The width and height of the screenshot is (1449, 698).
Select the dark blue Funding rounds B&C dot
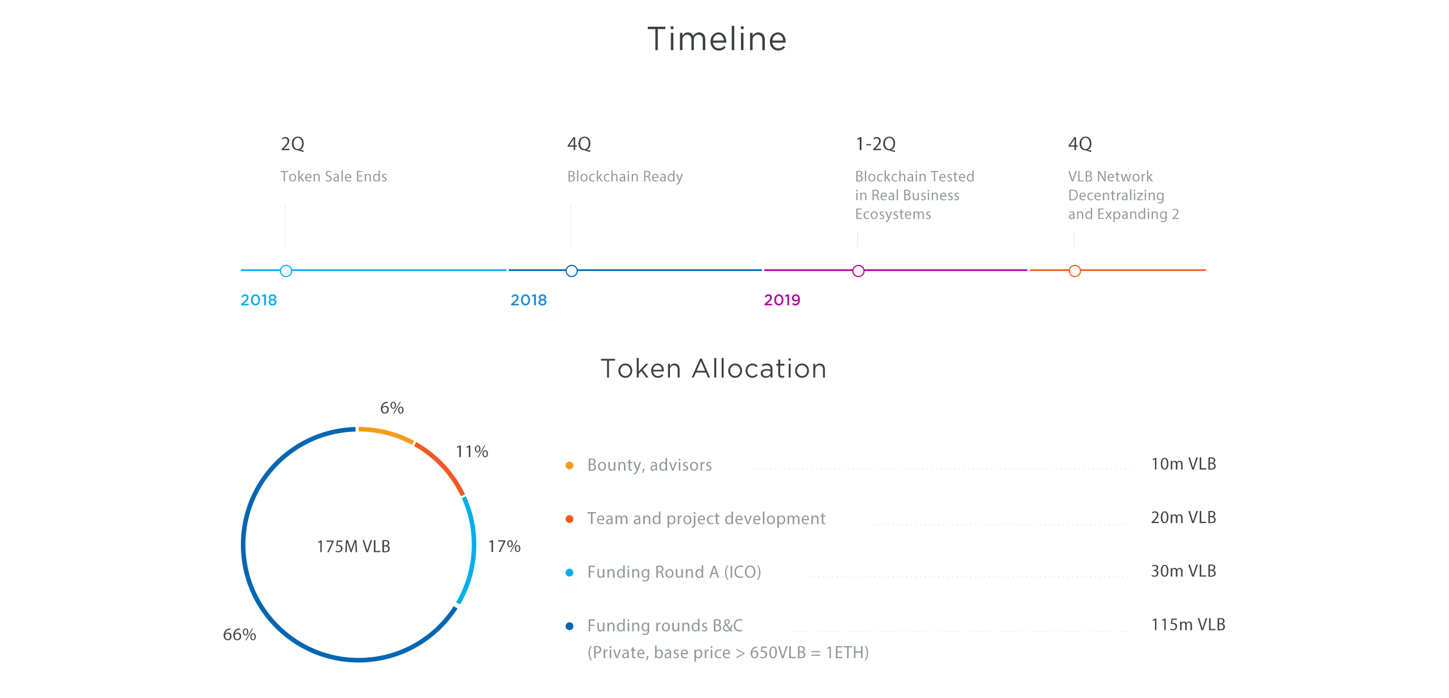click(569, 626)
